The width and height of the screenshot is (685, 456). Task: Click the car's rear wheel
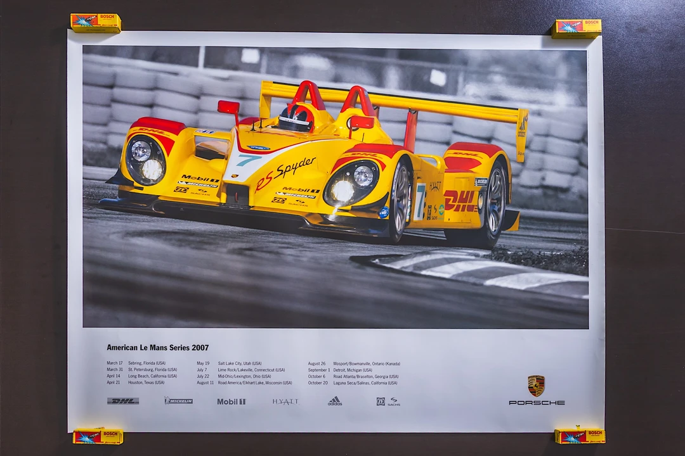tap(495, 204)
